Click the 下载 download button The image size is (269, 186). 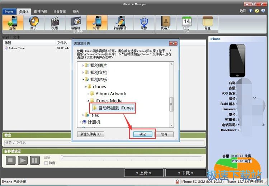tap(186, 173)
